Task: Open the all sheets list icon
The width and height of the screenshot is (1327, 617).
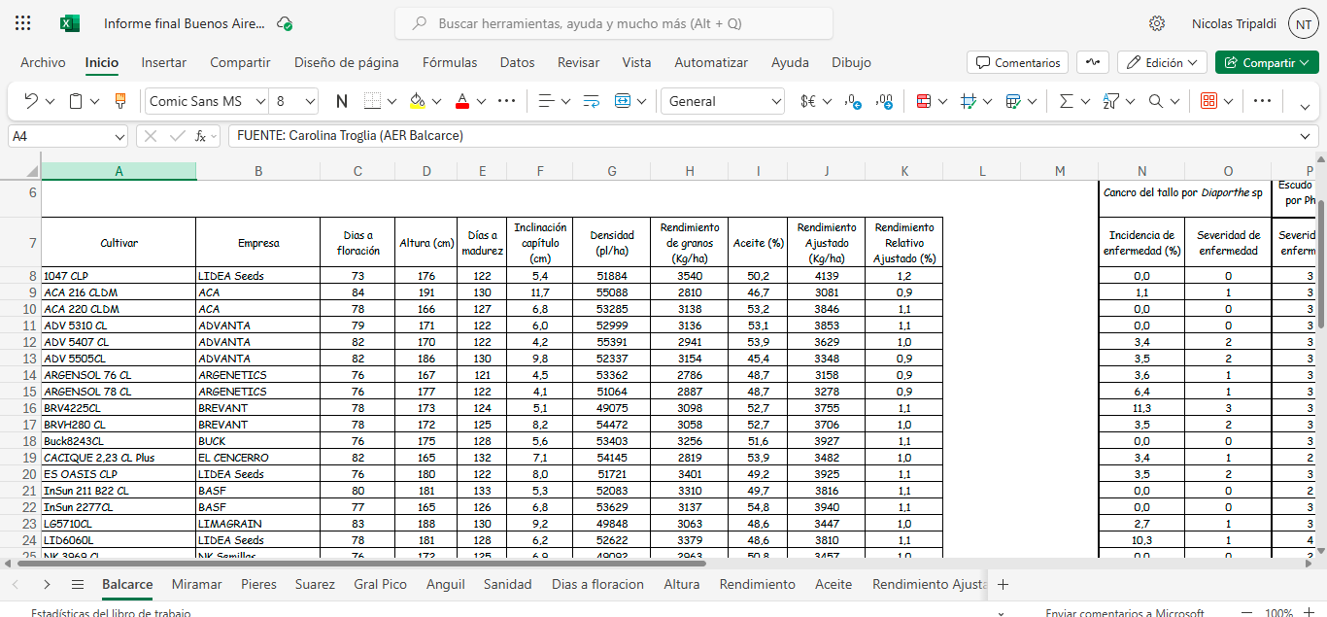Action: 78,584
